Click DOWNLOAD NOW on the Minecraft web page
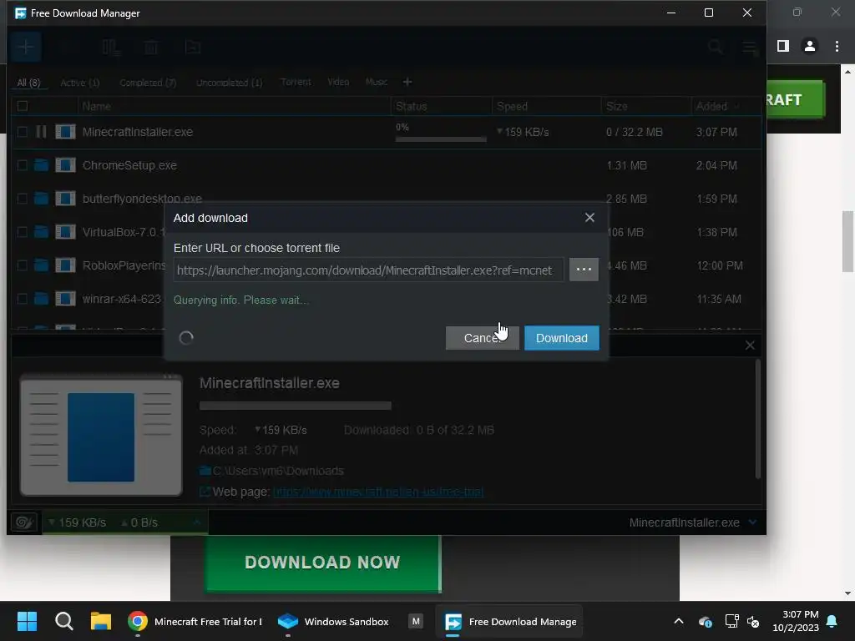 [x=322, y=562]
